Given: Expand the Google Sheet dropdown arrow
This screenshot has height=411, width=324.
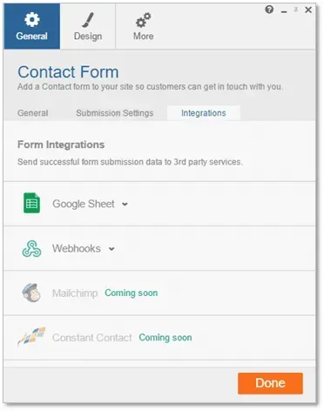Looking at the screenshot, I should tap(125, 205).
